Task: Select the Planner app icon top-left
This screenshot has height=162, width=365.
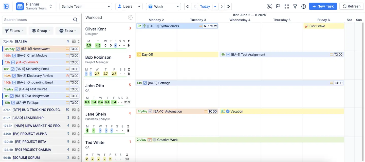Action: 20,6
